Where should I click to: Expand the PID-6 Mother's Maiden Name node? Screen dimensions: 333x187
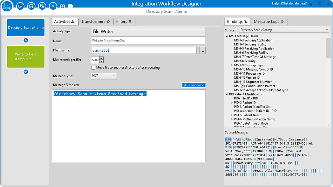[x=232, y=119]
